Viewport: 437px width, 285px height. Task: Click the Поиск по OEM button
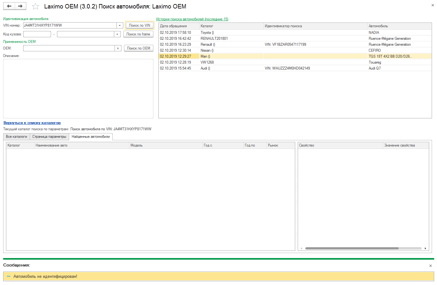[x=138, y=48]
